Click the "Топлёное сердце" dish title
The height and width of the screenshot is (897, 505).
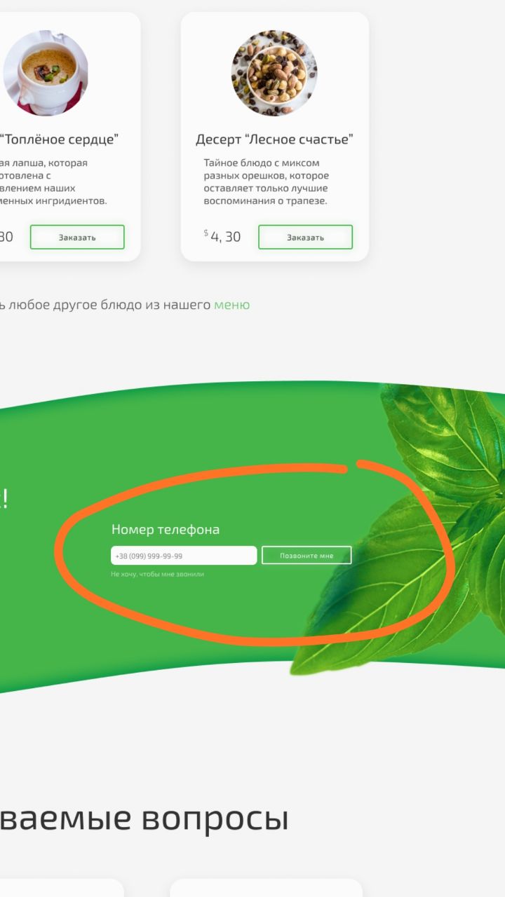pyautogui.click(x=59, y=139)
